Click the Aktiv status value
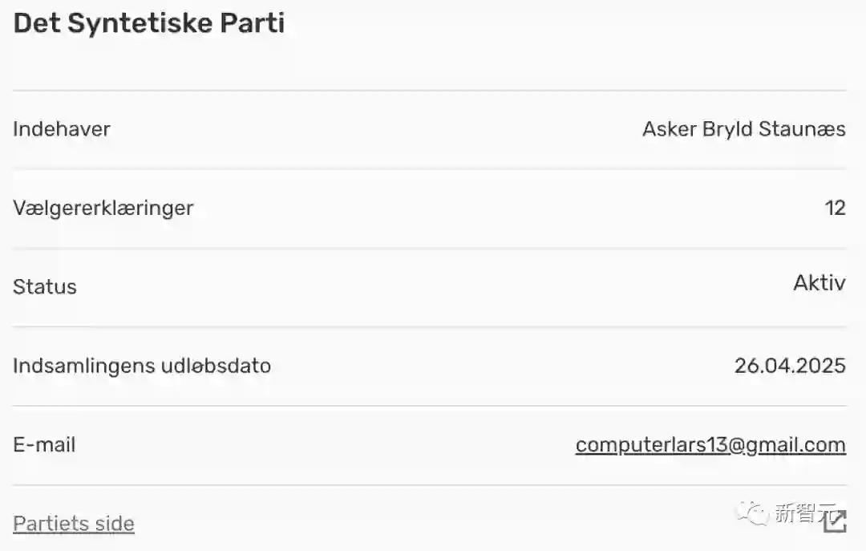 point(819,282)
